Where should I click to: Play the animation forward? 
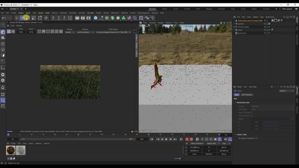click(x=166, y=139)
